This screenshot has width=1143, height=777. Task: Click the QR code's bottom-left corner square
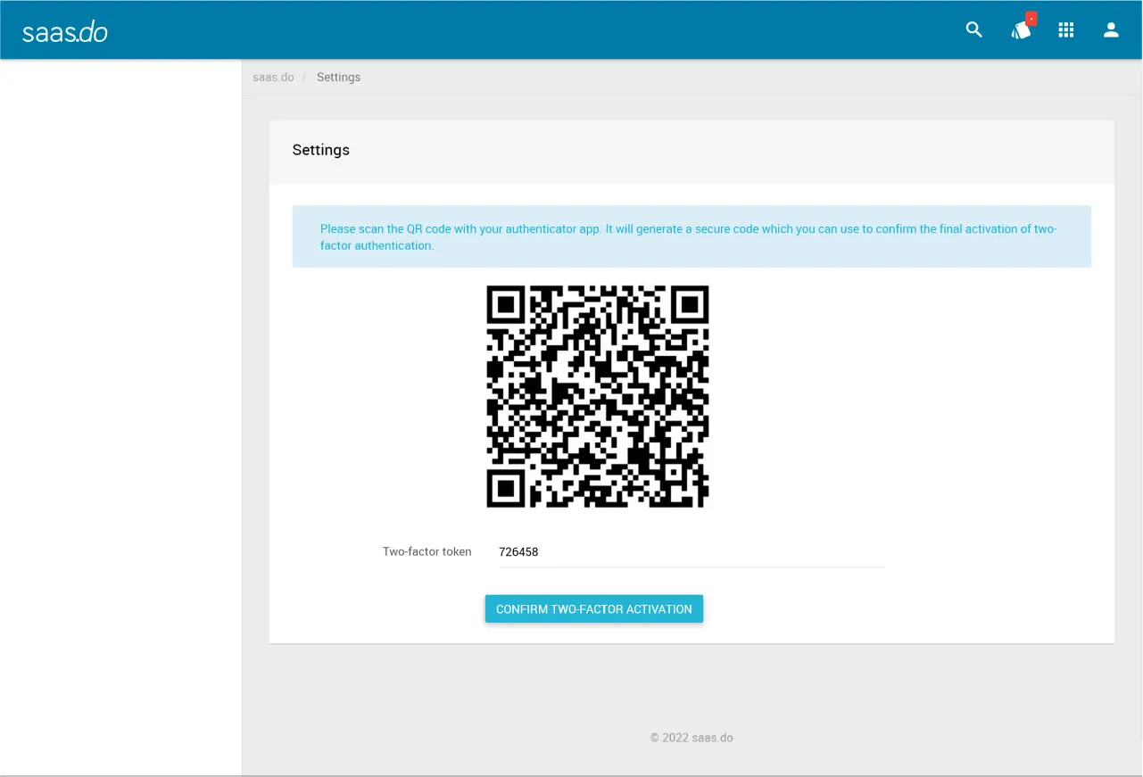tap(506, 488)
